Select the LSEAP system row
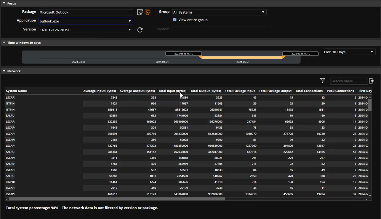Image resolution: width=381 pixels, height=219 pixels. tap(187, 194)
